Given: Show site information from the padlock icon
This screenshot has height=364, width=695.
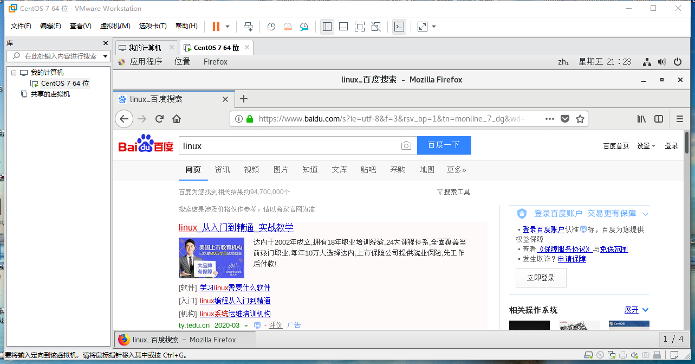Looking at the screenshot, I should coord(250,119).
